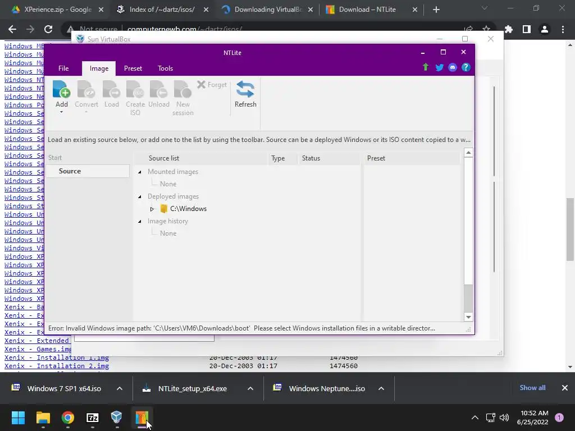Click the Type column header
Screen dimensions: 575x431
[283, 158]
